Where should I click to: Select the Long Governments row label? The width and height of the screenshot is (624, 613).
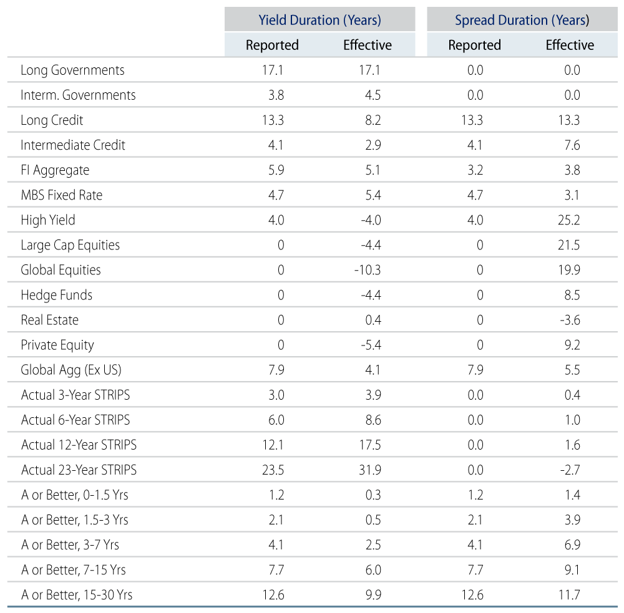(x=72, y=70)
